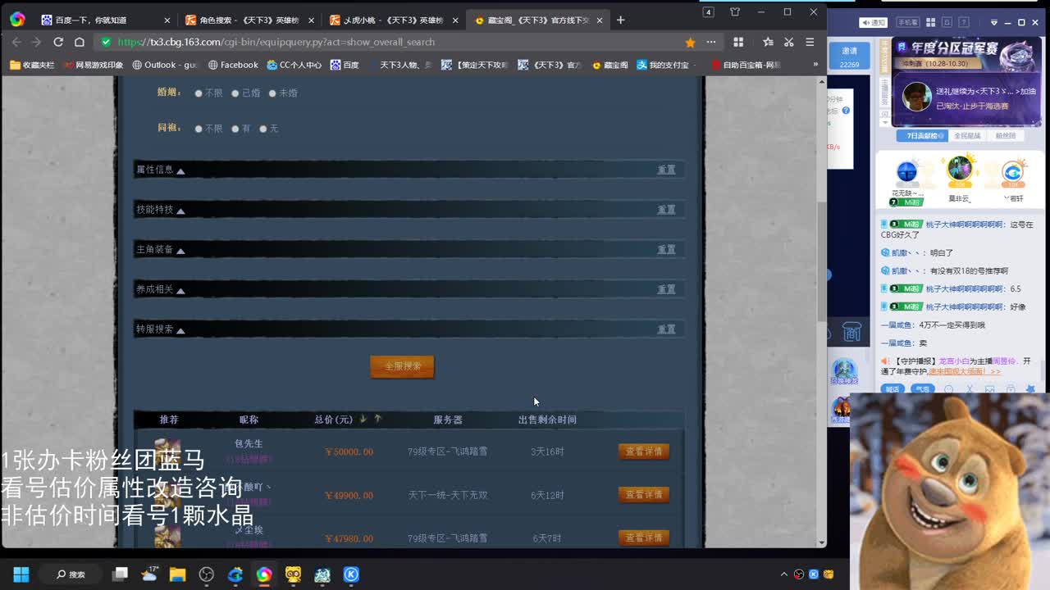Reset the 转服搜索 section with 重置

[666, 329]
